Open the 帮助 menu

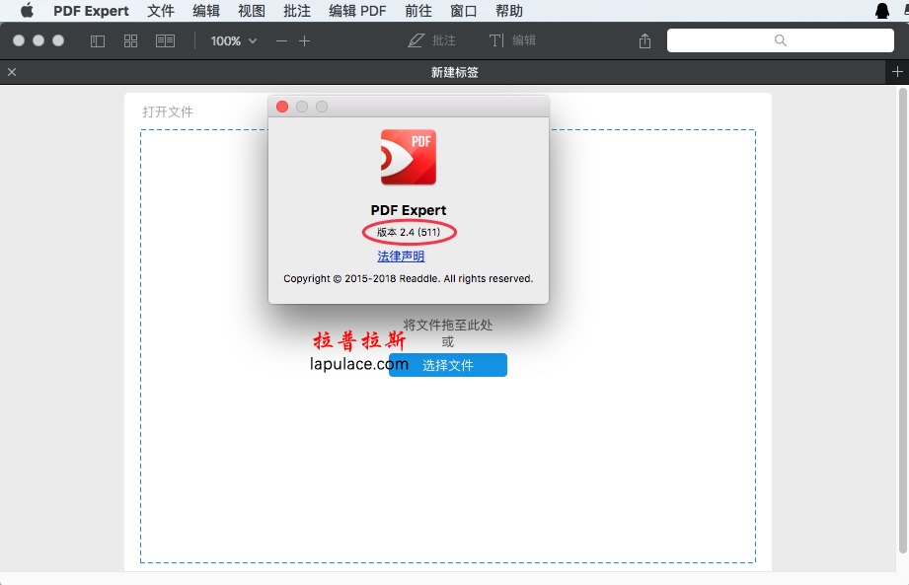pos(509,11)
